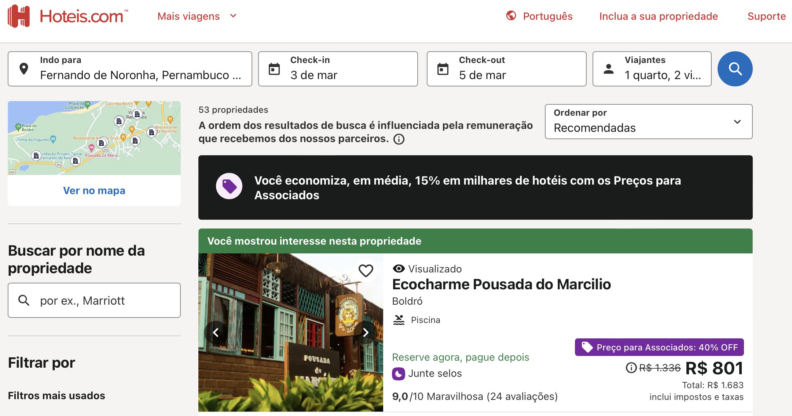Viewport: 792px width, 416px height.
Task: Click the destination pin icon
Action: point(24,68)
